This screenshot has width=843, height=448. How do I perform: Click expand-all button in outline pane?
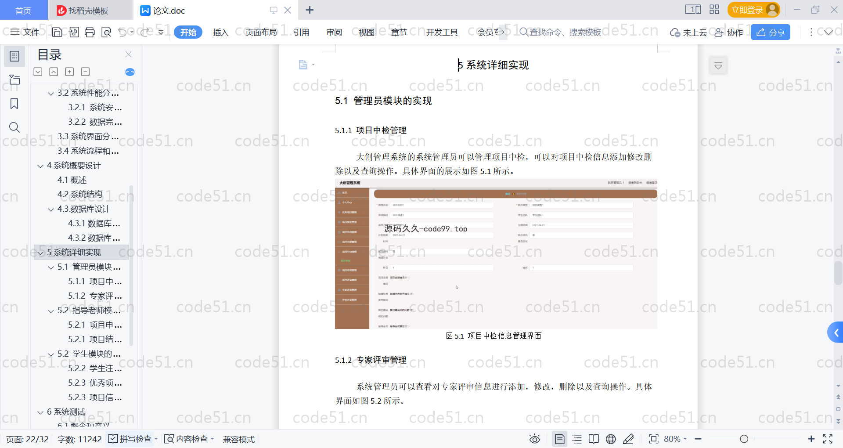pos(38,72)
